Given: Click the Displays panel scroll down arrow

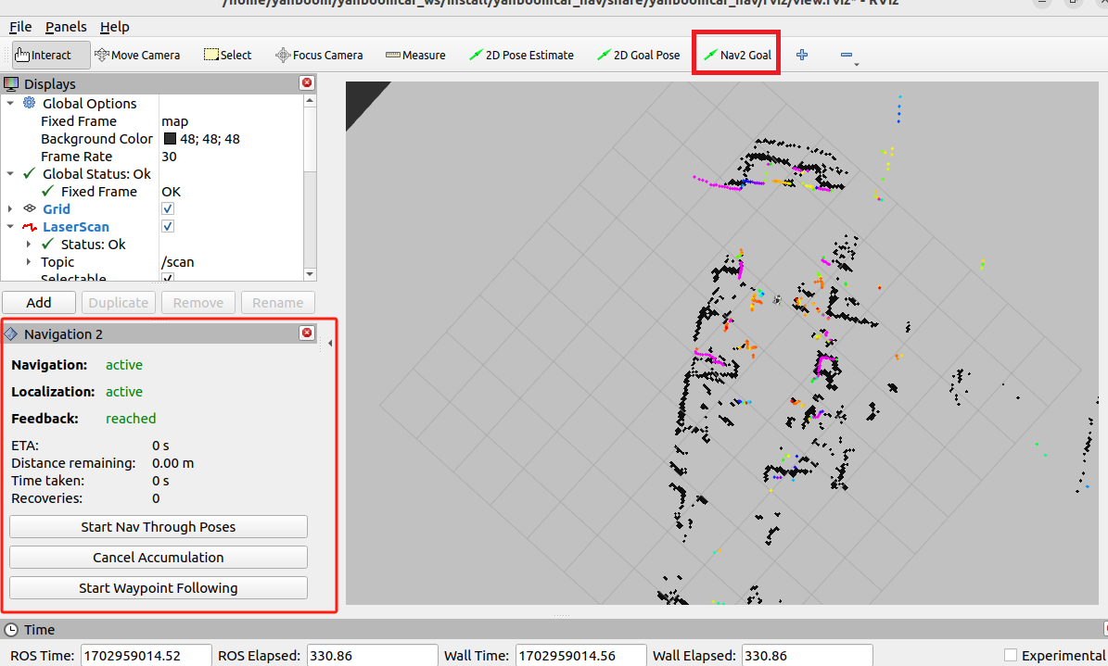Looking at the screenshot, I should pyautogui.click(x=310, y=274).
